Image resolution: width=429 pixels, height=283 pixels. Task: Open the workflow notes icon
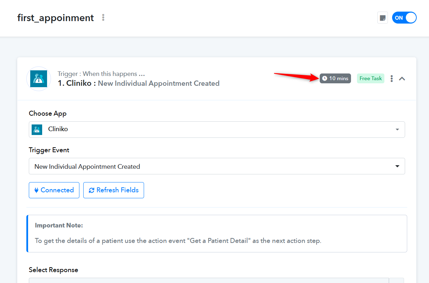383,18
